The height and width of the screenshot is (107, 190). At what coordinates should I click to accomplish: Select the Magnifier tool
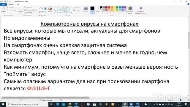point(45,12)
